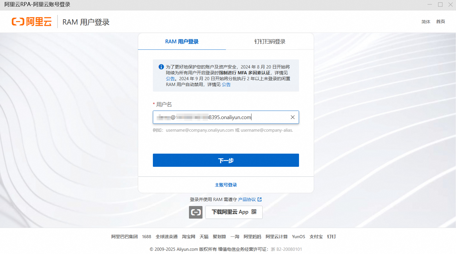Open 钉钉 footer link
This screenshot has height=254, width=456.
click(x=331, y=236)
